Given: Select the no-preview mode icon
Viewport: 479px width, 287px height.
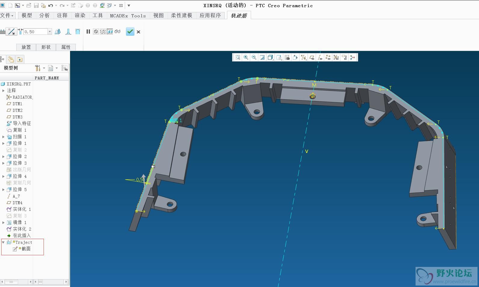Looking at the screenshot, I should 96,31.
